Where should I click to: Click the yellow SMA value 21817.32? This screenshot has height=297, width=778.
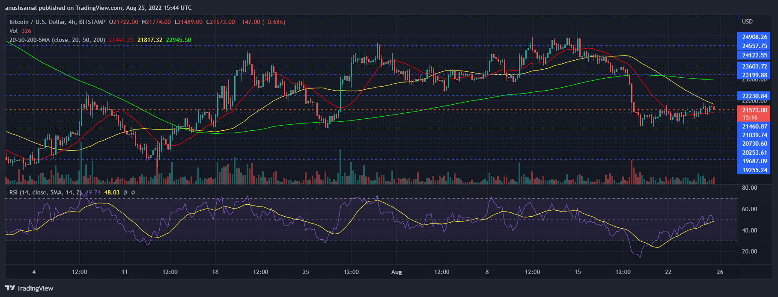coord(150,40)
